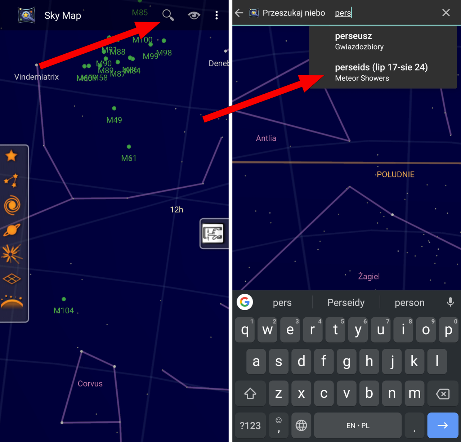Screen dimensions: 461x442
Task: Tap the Sky Map app logo
Action: click(27, 15)
